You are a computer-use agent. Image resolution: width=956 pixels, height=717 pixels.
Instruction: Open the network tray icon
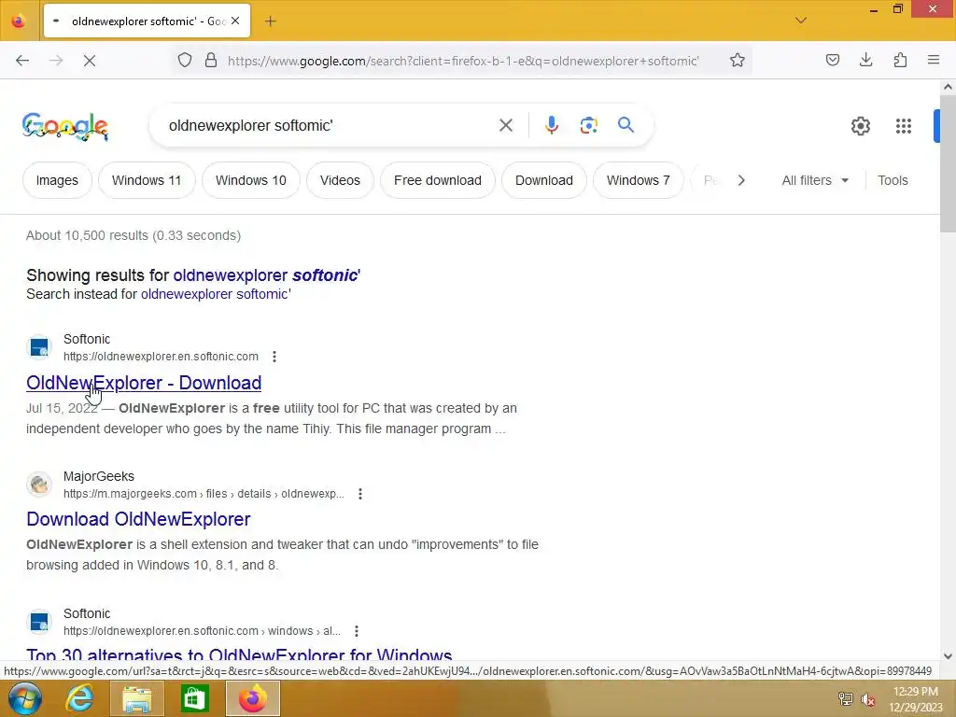845,699
